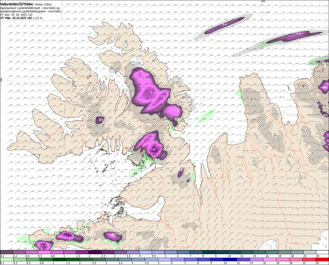329x265 pixels.
Task: Click the 0.3 value on the Westfjords purple patch
Action: coord(101,120)
